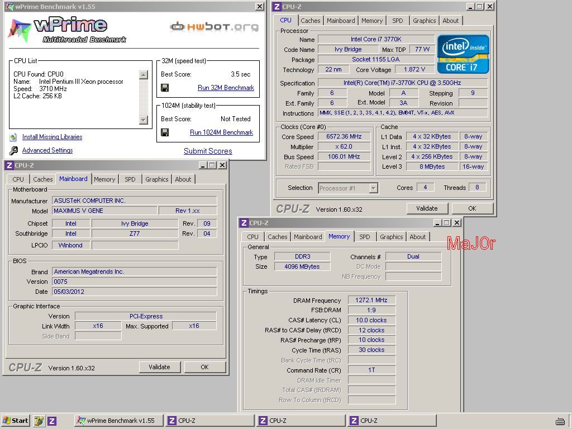Screen dimensions: 572x429
Task: Select CPU tab in the Memory CPU-Z window
Action: click(253, 237)
